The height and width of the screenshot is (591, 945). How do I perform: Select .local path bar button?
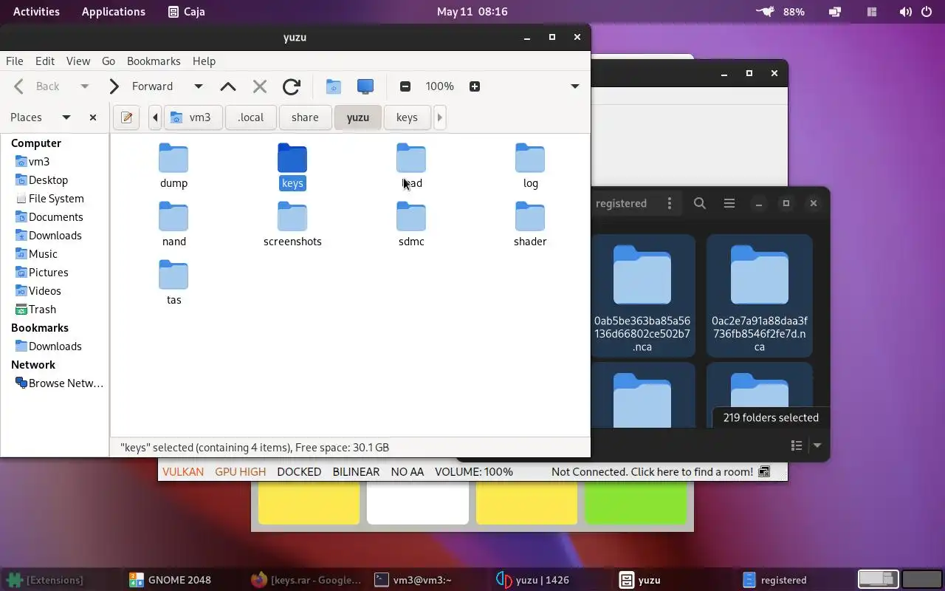251,117
